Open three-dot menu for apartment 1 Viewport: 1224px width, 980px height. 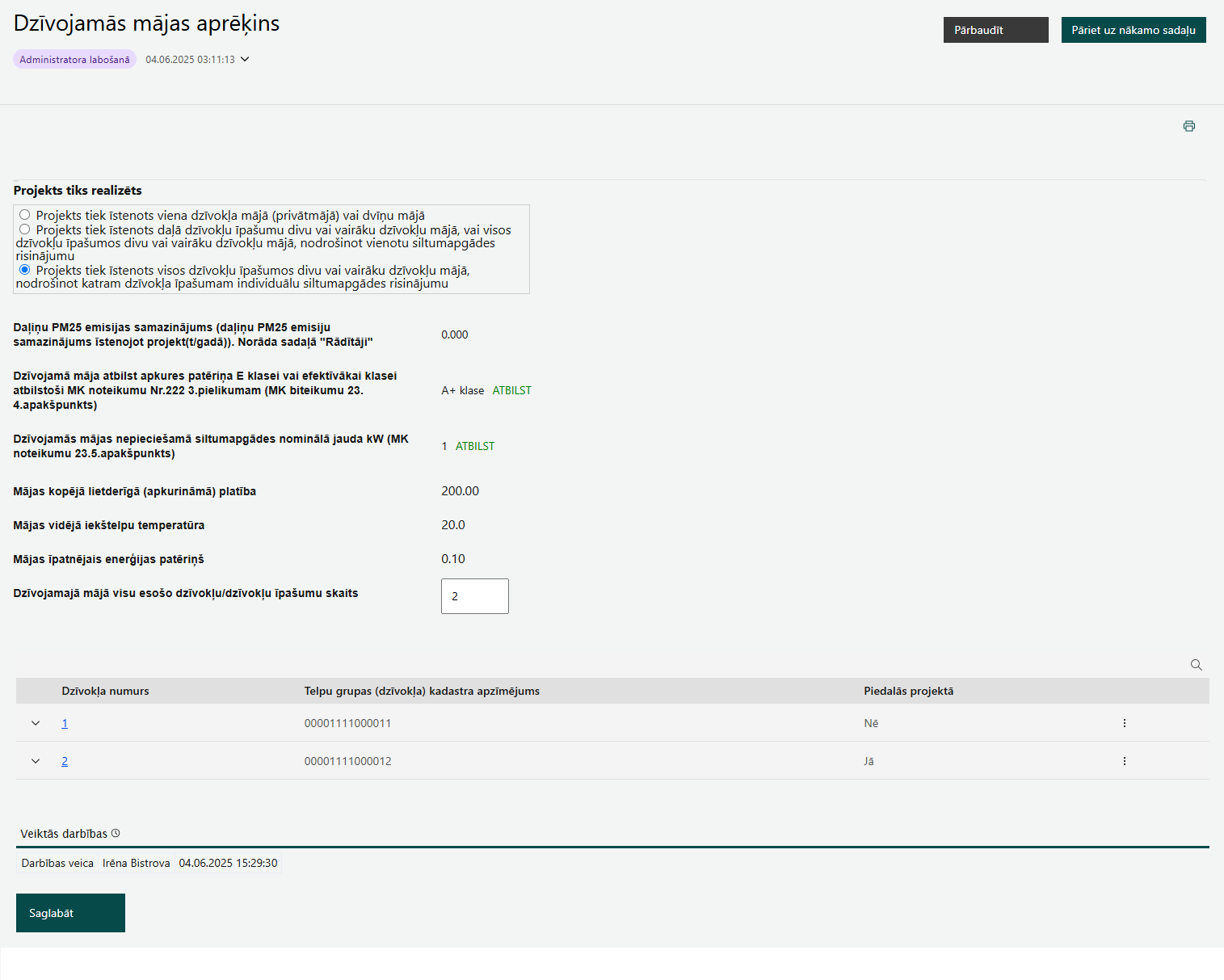[1124, 723]
